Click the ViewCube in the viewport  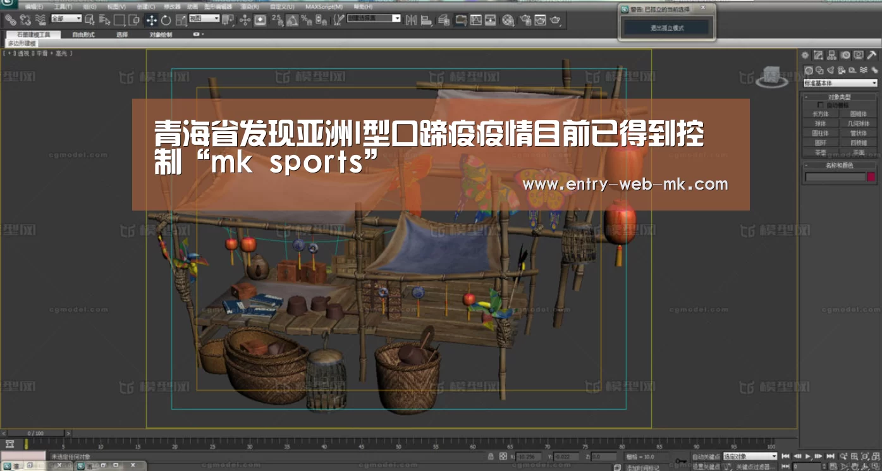pos(771,76)
